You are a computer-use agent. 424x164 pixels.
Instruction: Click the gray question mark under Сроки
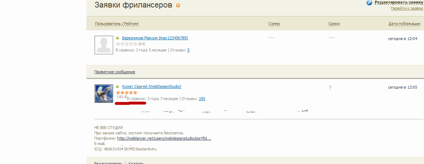(x=330, y=88)
